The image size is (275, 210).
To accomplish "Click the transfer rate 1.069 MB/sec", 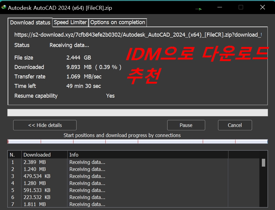I will coord(84,76).
